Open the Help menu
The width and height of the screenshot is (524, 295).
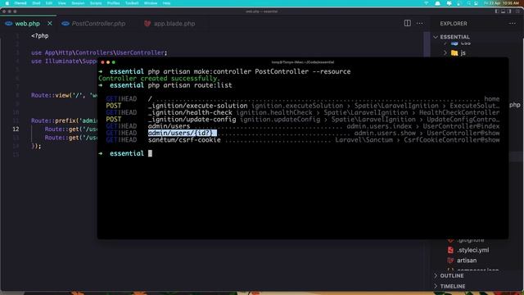[166, 3]
